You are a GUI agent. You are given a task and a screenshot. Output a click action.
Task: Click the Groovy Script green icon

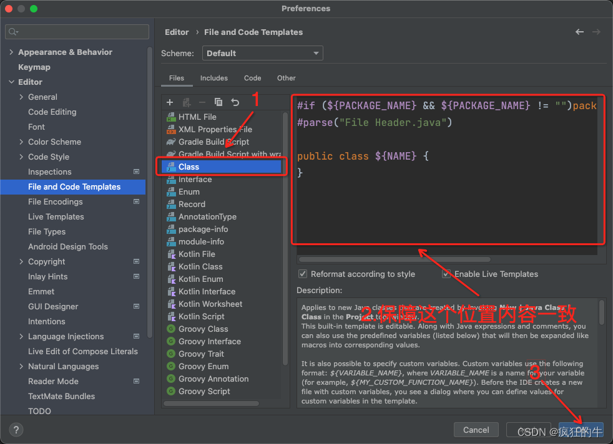(x=171, y=391)
